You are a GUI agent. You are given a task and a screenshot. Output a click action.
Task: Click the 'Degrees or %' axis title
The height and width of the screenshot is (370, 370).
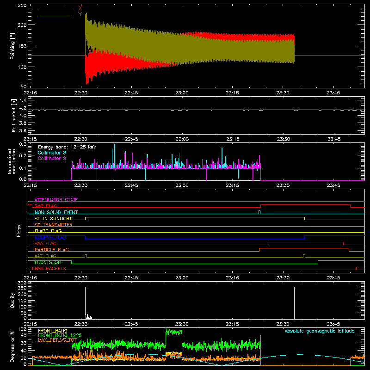point(12,346)
